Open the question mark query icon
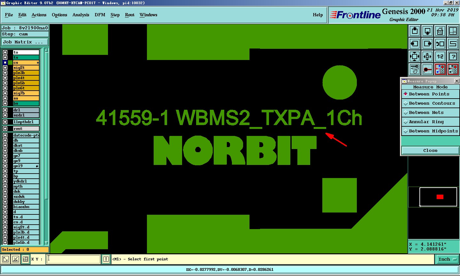Viewport: 460px width, 276px height. [453, 56]
